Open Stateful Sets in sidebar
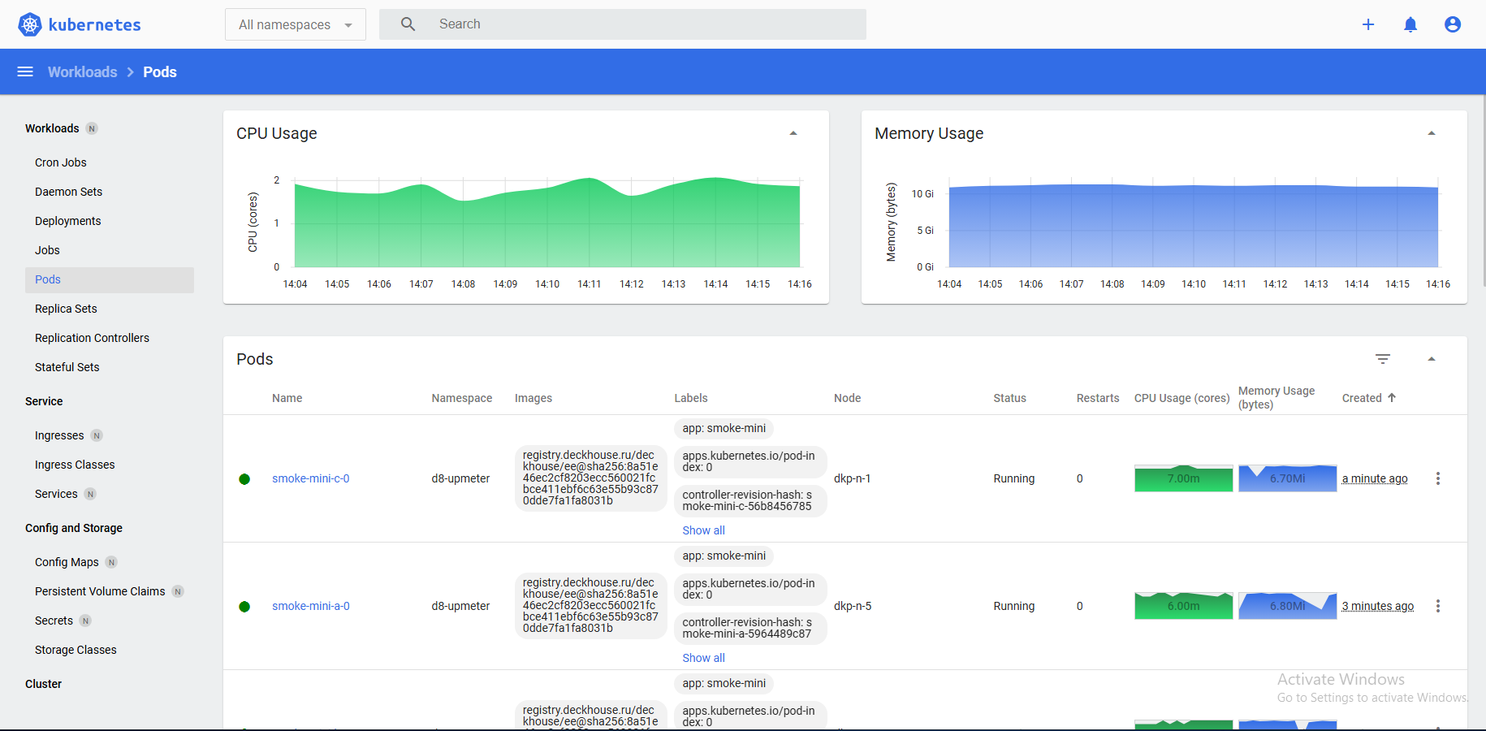The image size is (1486, 731). (x=67, y=367)
